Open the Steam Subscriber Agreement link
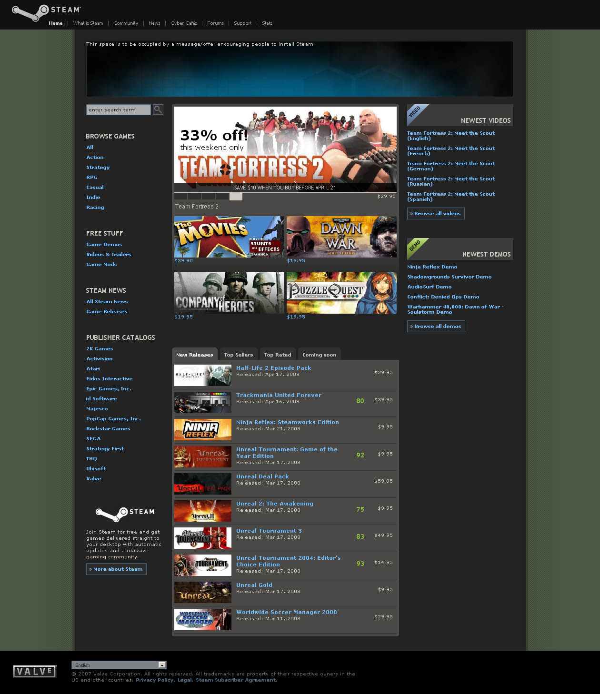Image resolution: width=600 pixels, height=694 pixels. [x=236, y=680]
